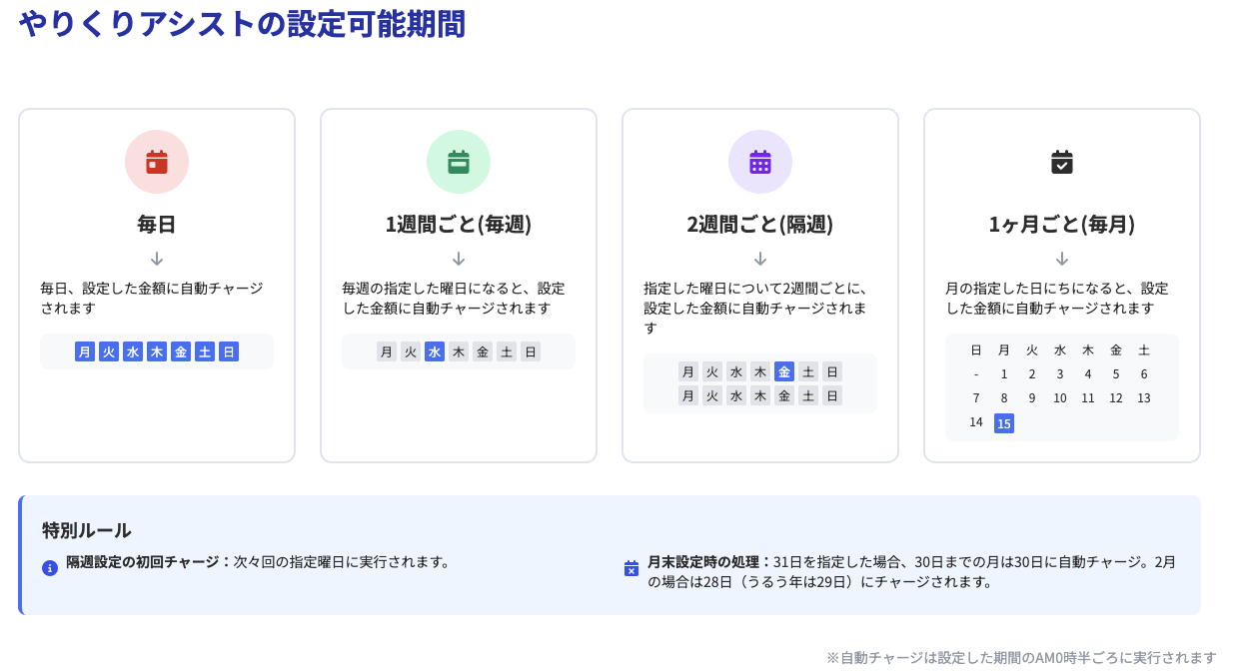Select date 10 in the monthly calendar
The width and height of the screenshot is (1240, 672).
pos(1060,398)
